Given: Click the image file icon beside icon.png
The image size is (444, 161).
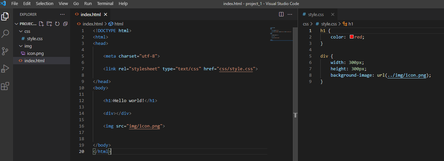Looking at the screenshot, I should point(23,53).
